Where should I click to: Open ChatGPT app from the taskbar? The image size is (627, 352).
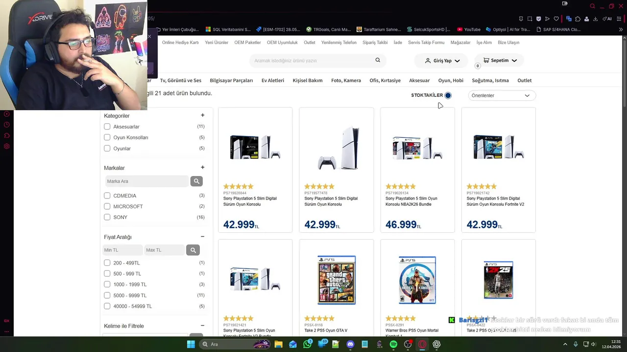coord(436,344)
